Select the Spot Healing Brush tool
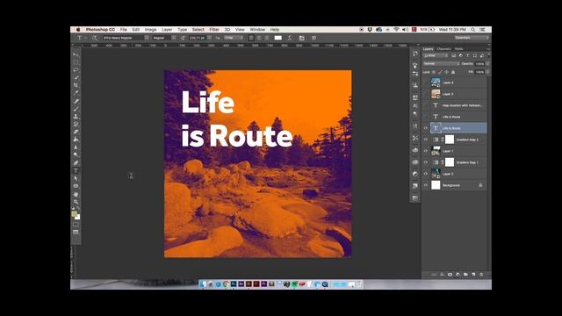Image resolution: width=562 pixels, height=316 pixels. pos(76,102)
